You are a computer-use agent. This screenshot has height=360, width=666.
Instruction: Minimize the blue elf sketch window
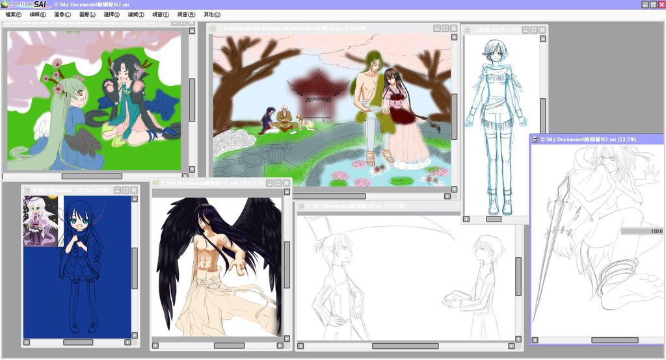(526, 30)
